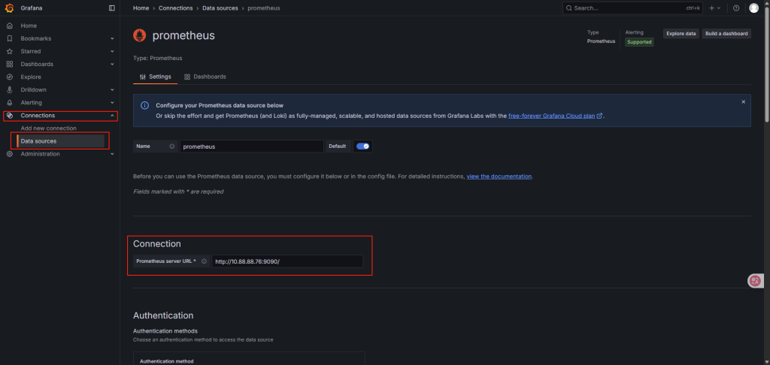Open the plus new-item dropdown
Image resolution: width=770 pixels, height=365 pixels.
click(x=714, y=8)
